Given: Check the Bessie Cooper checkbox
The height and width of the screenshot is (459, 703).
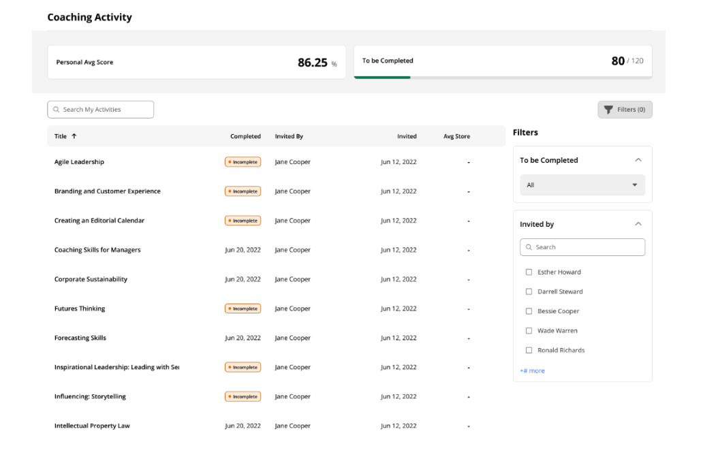Looking at the screenshot, I should click(x=529, y=311).
